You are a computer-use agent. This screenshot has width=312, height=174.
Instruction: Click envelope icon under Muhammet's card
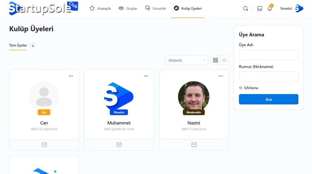pos(119,145)
